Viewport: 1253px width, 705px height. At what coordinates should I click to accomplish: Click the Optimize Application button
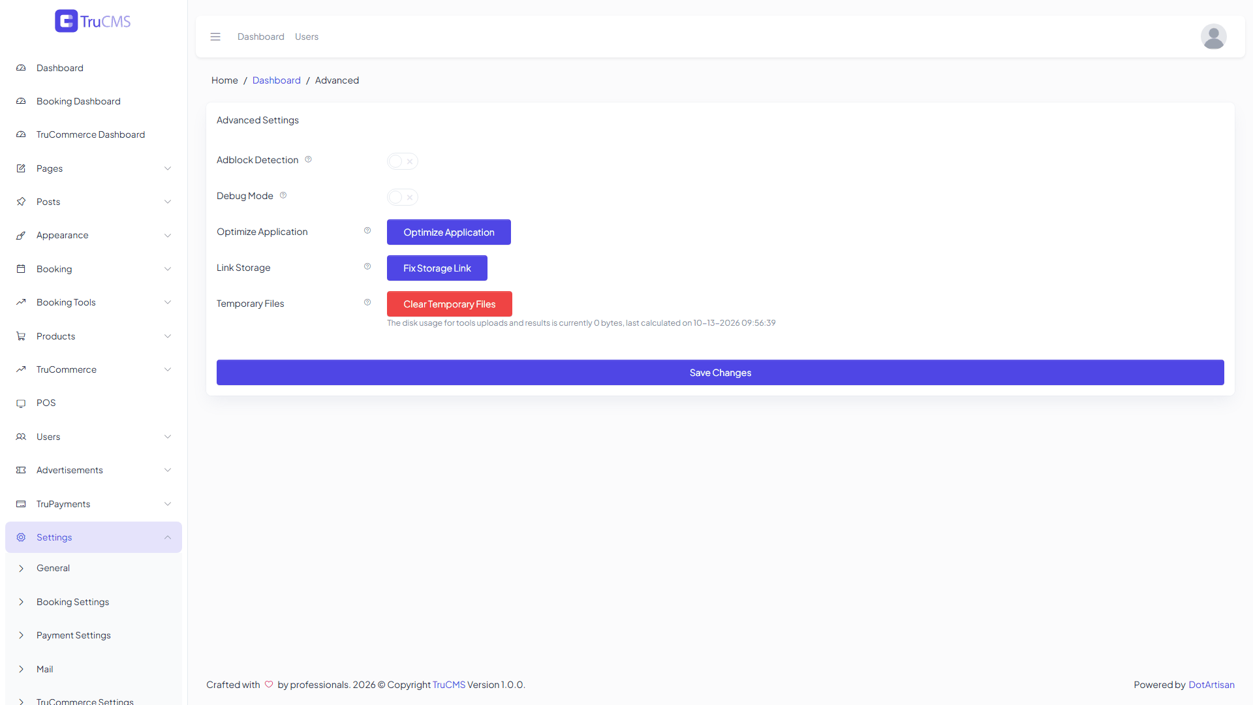pos(449,232)
